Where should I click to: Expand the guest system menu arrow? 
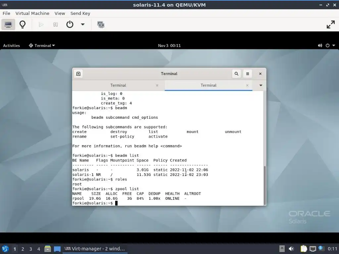point(334,46)
